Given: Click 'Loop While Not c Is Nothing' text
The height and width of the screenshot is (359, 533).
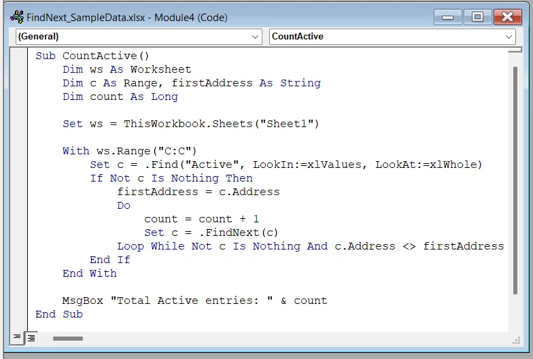Looking at the screenshot, I should coord(209,246).
